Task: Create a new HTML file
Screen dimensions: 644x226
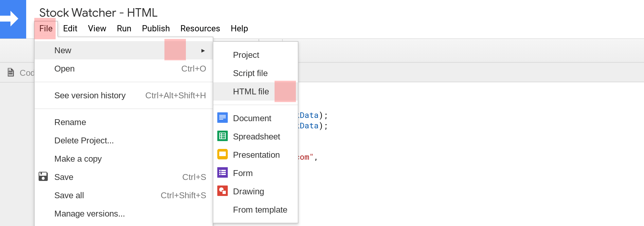Action: point(256,91)
